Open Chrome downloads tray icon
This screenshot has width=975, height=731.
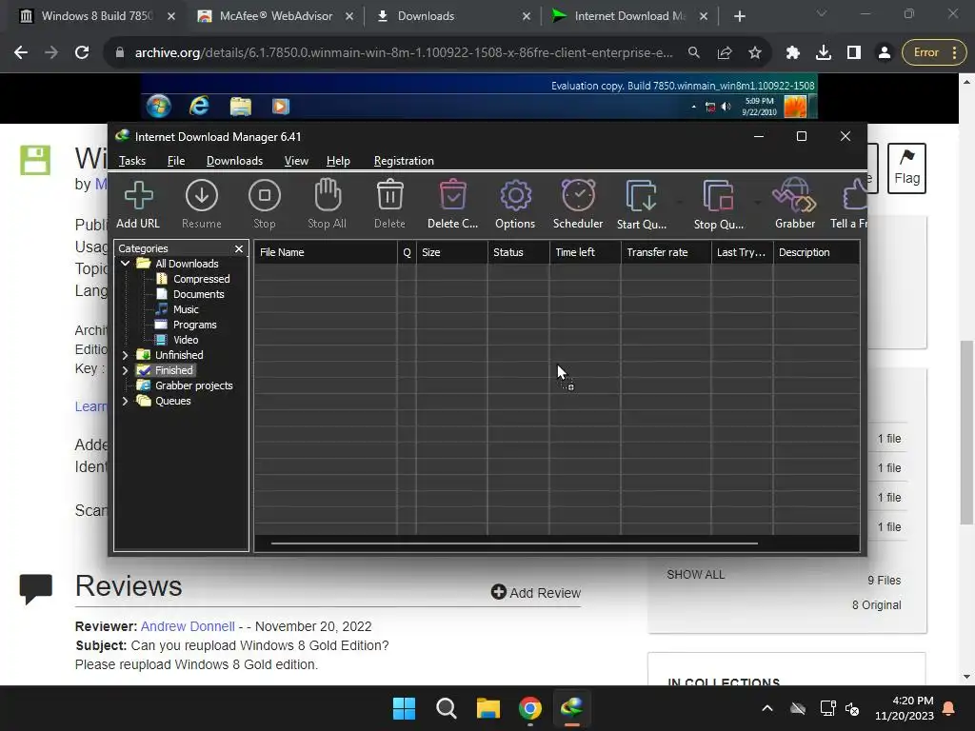point(824,53)
